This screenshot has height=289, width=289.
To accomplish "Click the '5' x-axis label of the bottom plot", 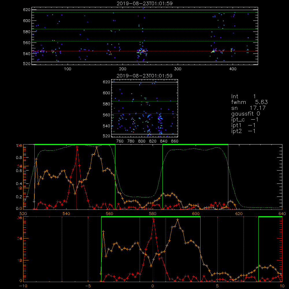I will tap(218, 286).
